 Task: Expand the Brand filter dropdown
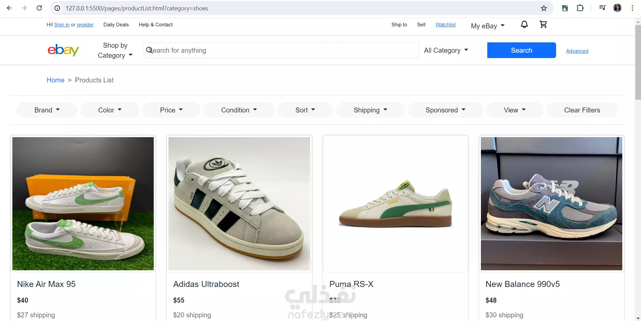coord(47,110)
